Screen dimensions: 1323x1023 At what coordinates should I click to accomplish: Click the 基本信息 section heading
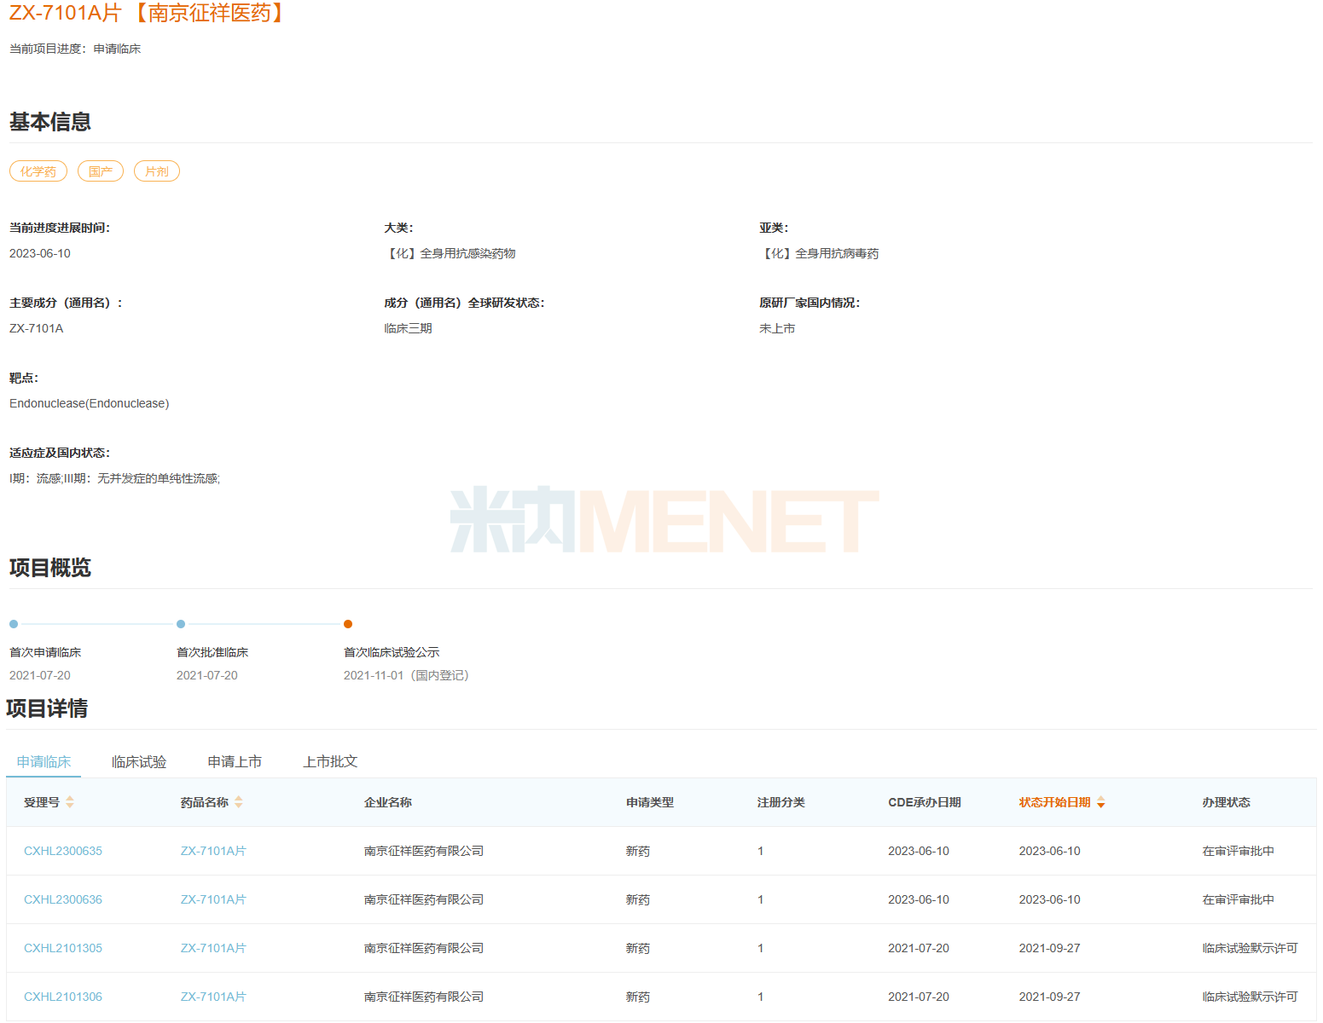[50, 122]
